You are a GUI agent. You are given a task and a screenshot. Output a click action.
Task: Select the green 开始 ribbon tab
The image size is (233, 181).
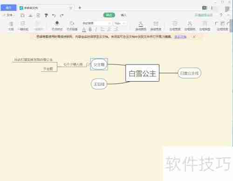(109, 15)
